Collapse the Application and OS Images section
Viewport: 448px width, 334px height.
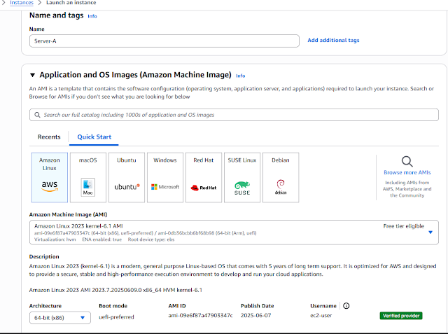tap(32, 75)
